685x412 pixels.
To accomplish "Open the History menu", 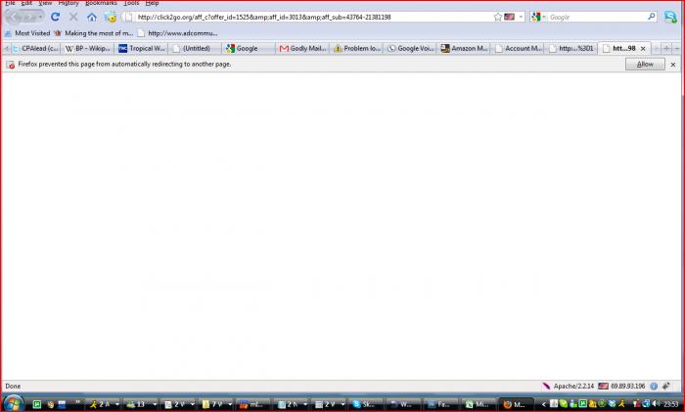I will [x=68, y=3].
